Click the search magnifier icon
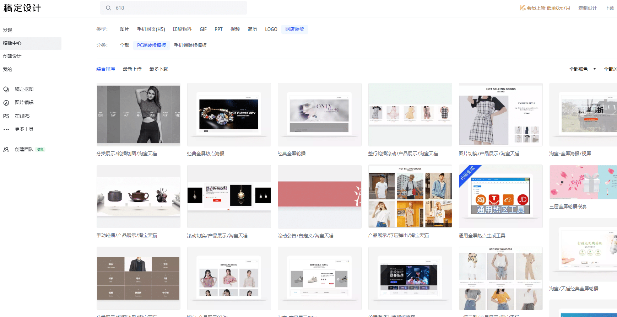Viewport: 617px width, 317px height. (x=108, y=8)
